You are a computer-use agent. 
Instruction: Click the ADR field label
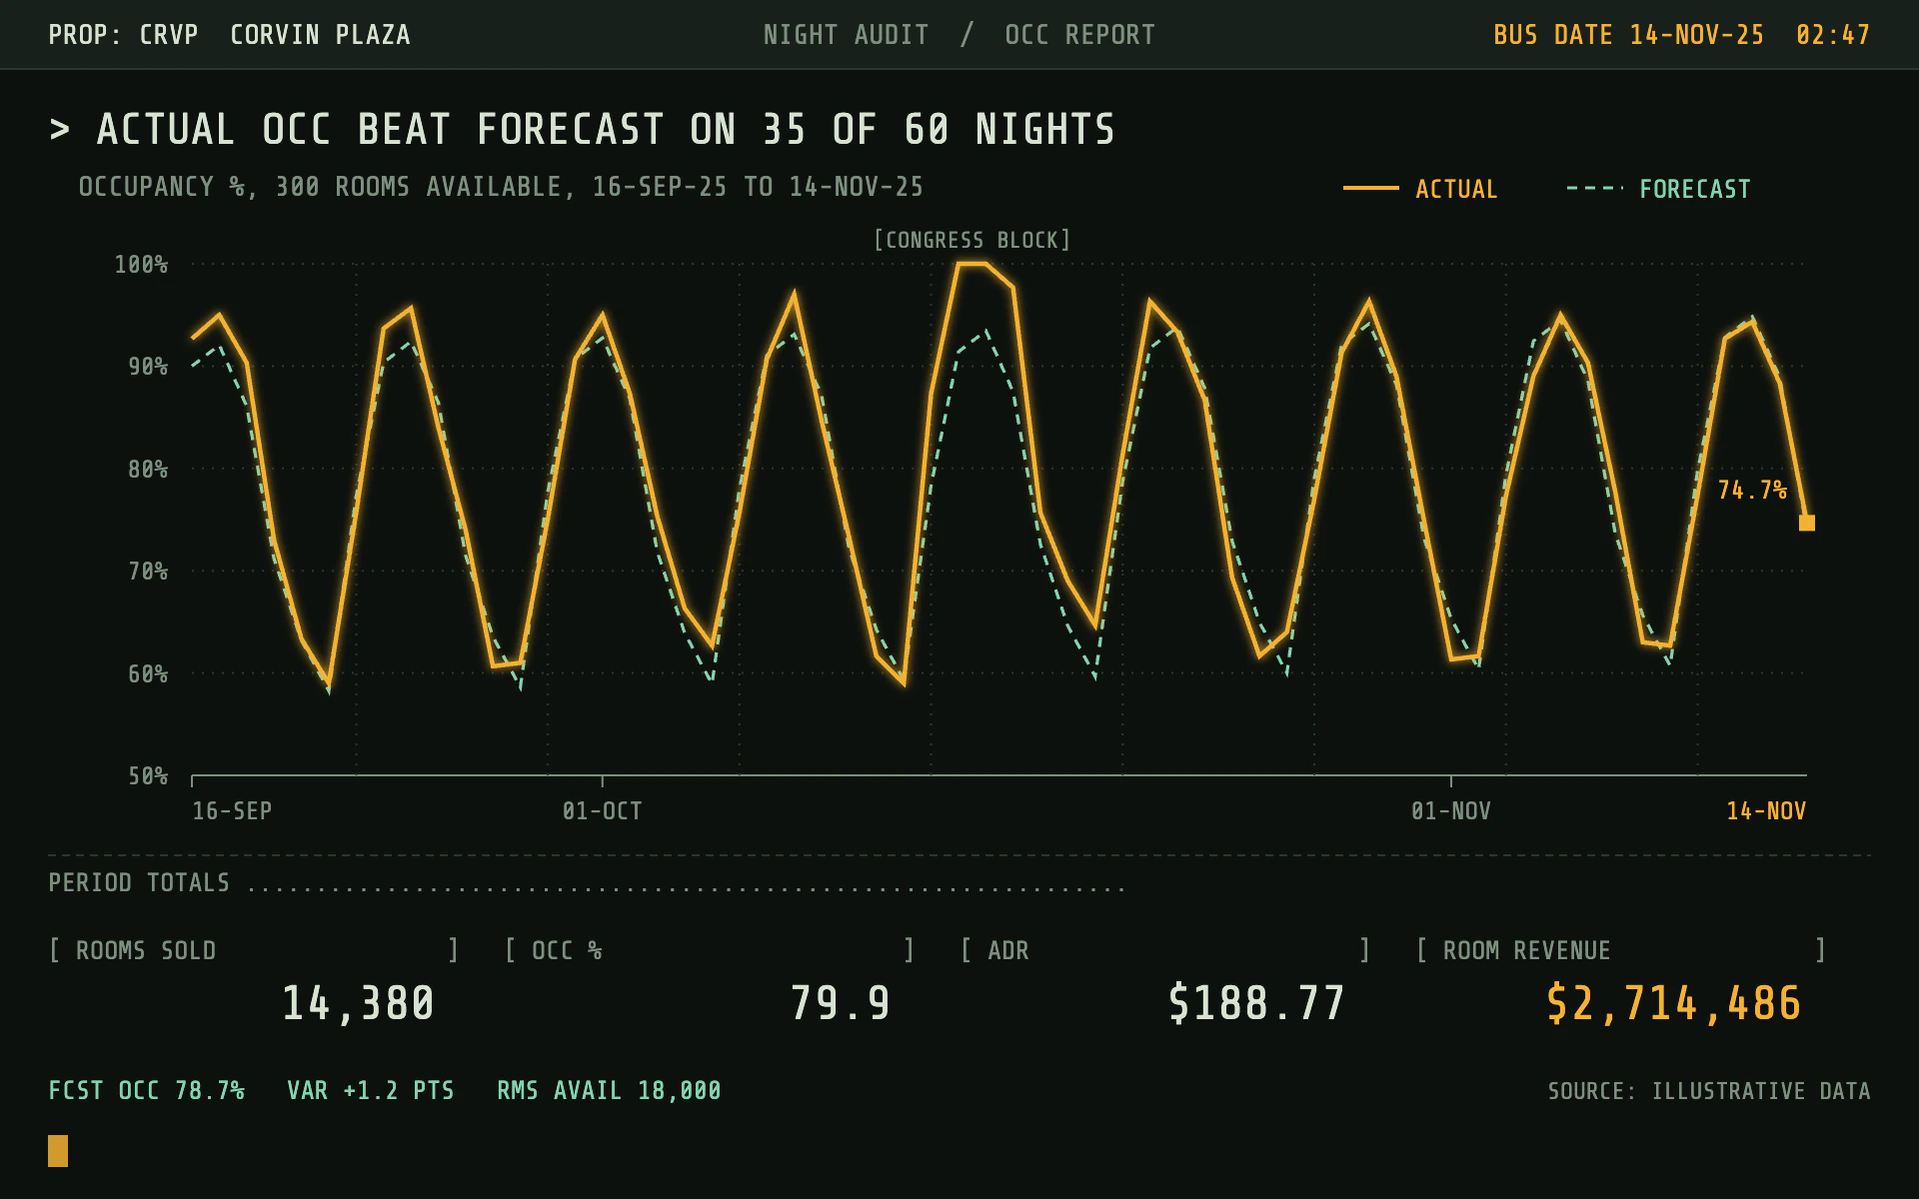pyautogui.click(x=1008, y=950)
